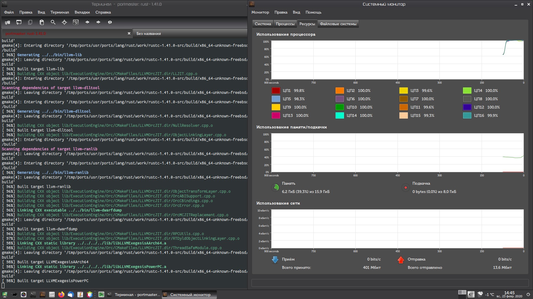Toggle fullscreen via the toolbar icon
533x299 pixels.
point(64,22)
